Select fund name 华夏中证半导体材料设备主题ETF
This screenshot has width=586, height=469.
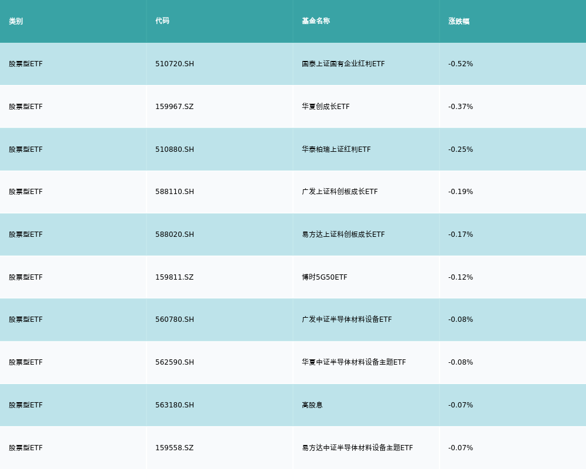point(353,362)
